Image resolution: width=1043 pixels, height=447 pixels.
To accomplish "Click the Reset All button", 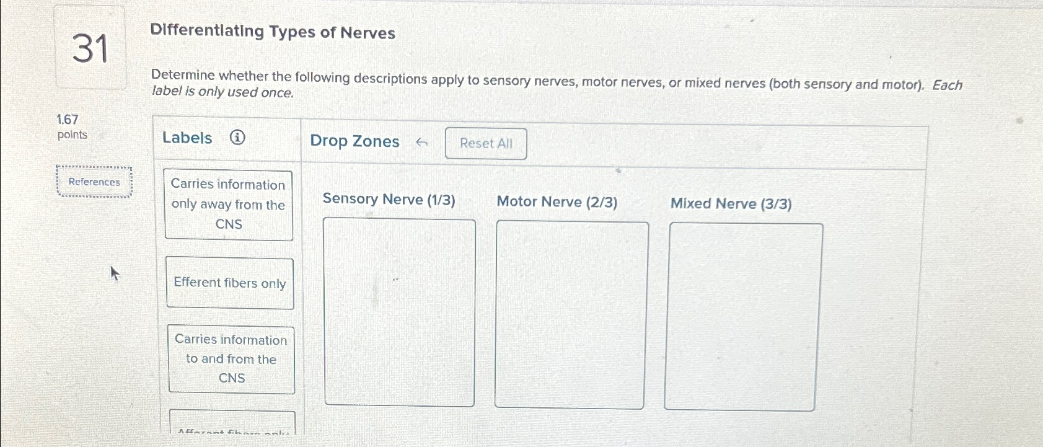I will (486, 143).
